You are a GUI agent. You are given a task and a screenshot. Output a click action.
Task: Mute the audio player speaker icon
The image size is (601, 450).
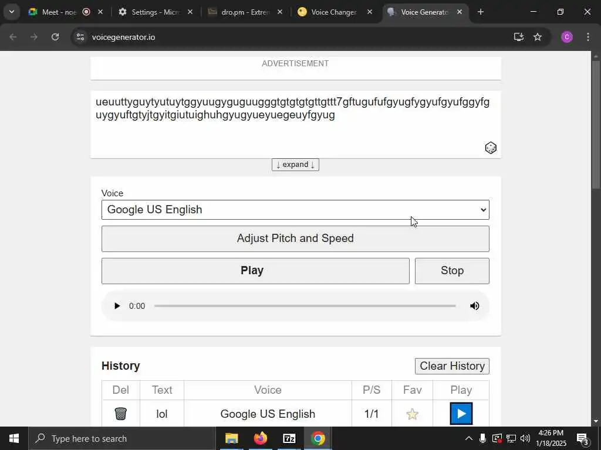coord(474,306)
